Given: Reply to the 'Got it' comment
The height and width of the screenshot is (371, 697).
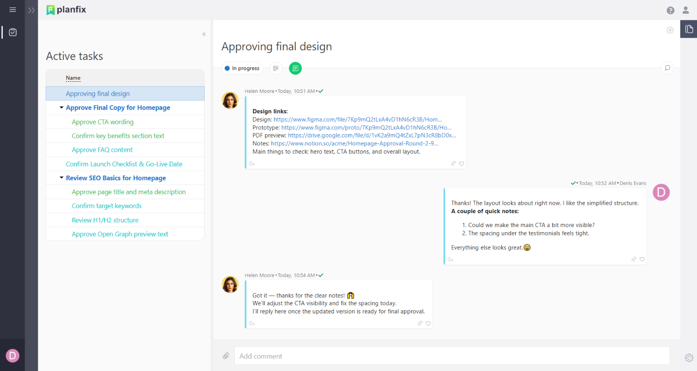Looking at the screenshot, I should [x=252, y=323].
